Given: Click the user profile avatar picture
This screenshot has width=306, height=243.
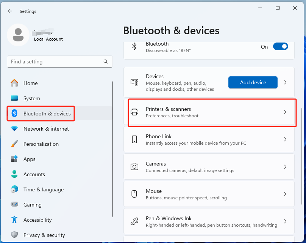Looking at the screenshot, I should coord(18,35).
